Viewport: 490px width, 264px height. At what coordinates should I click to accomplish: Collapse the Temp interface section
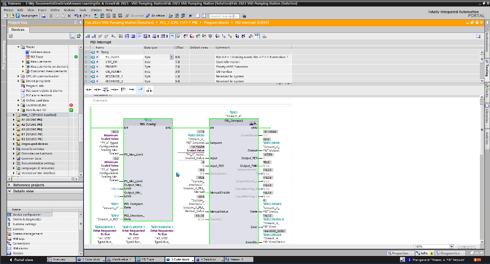pyautogui.click(x=98, y=52)
